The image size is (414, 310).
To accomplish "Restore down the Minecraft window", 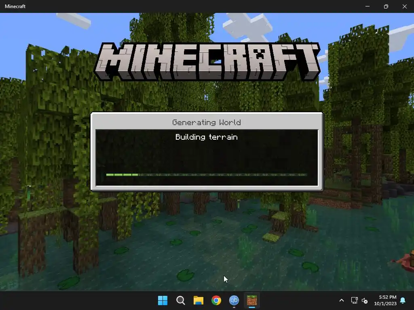I will (x=386, y=6).
